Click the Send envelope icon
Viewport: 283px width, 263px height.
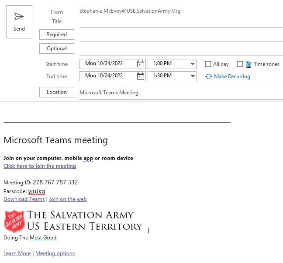[19, 17]
